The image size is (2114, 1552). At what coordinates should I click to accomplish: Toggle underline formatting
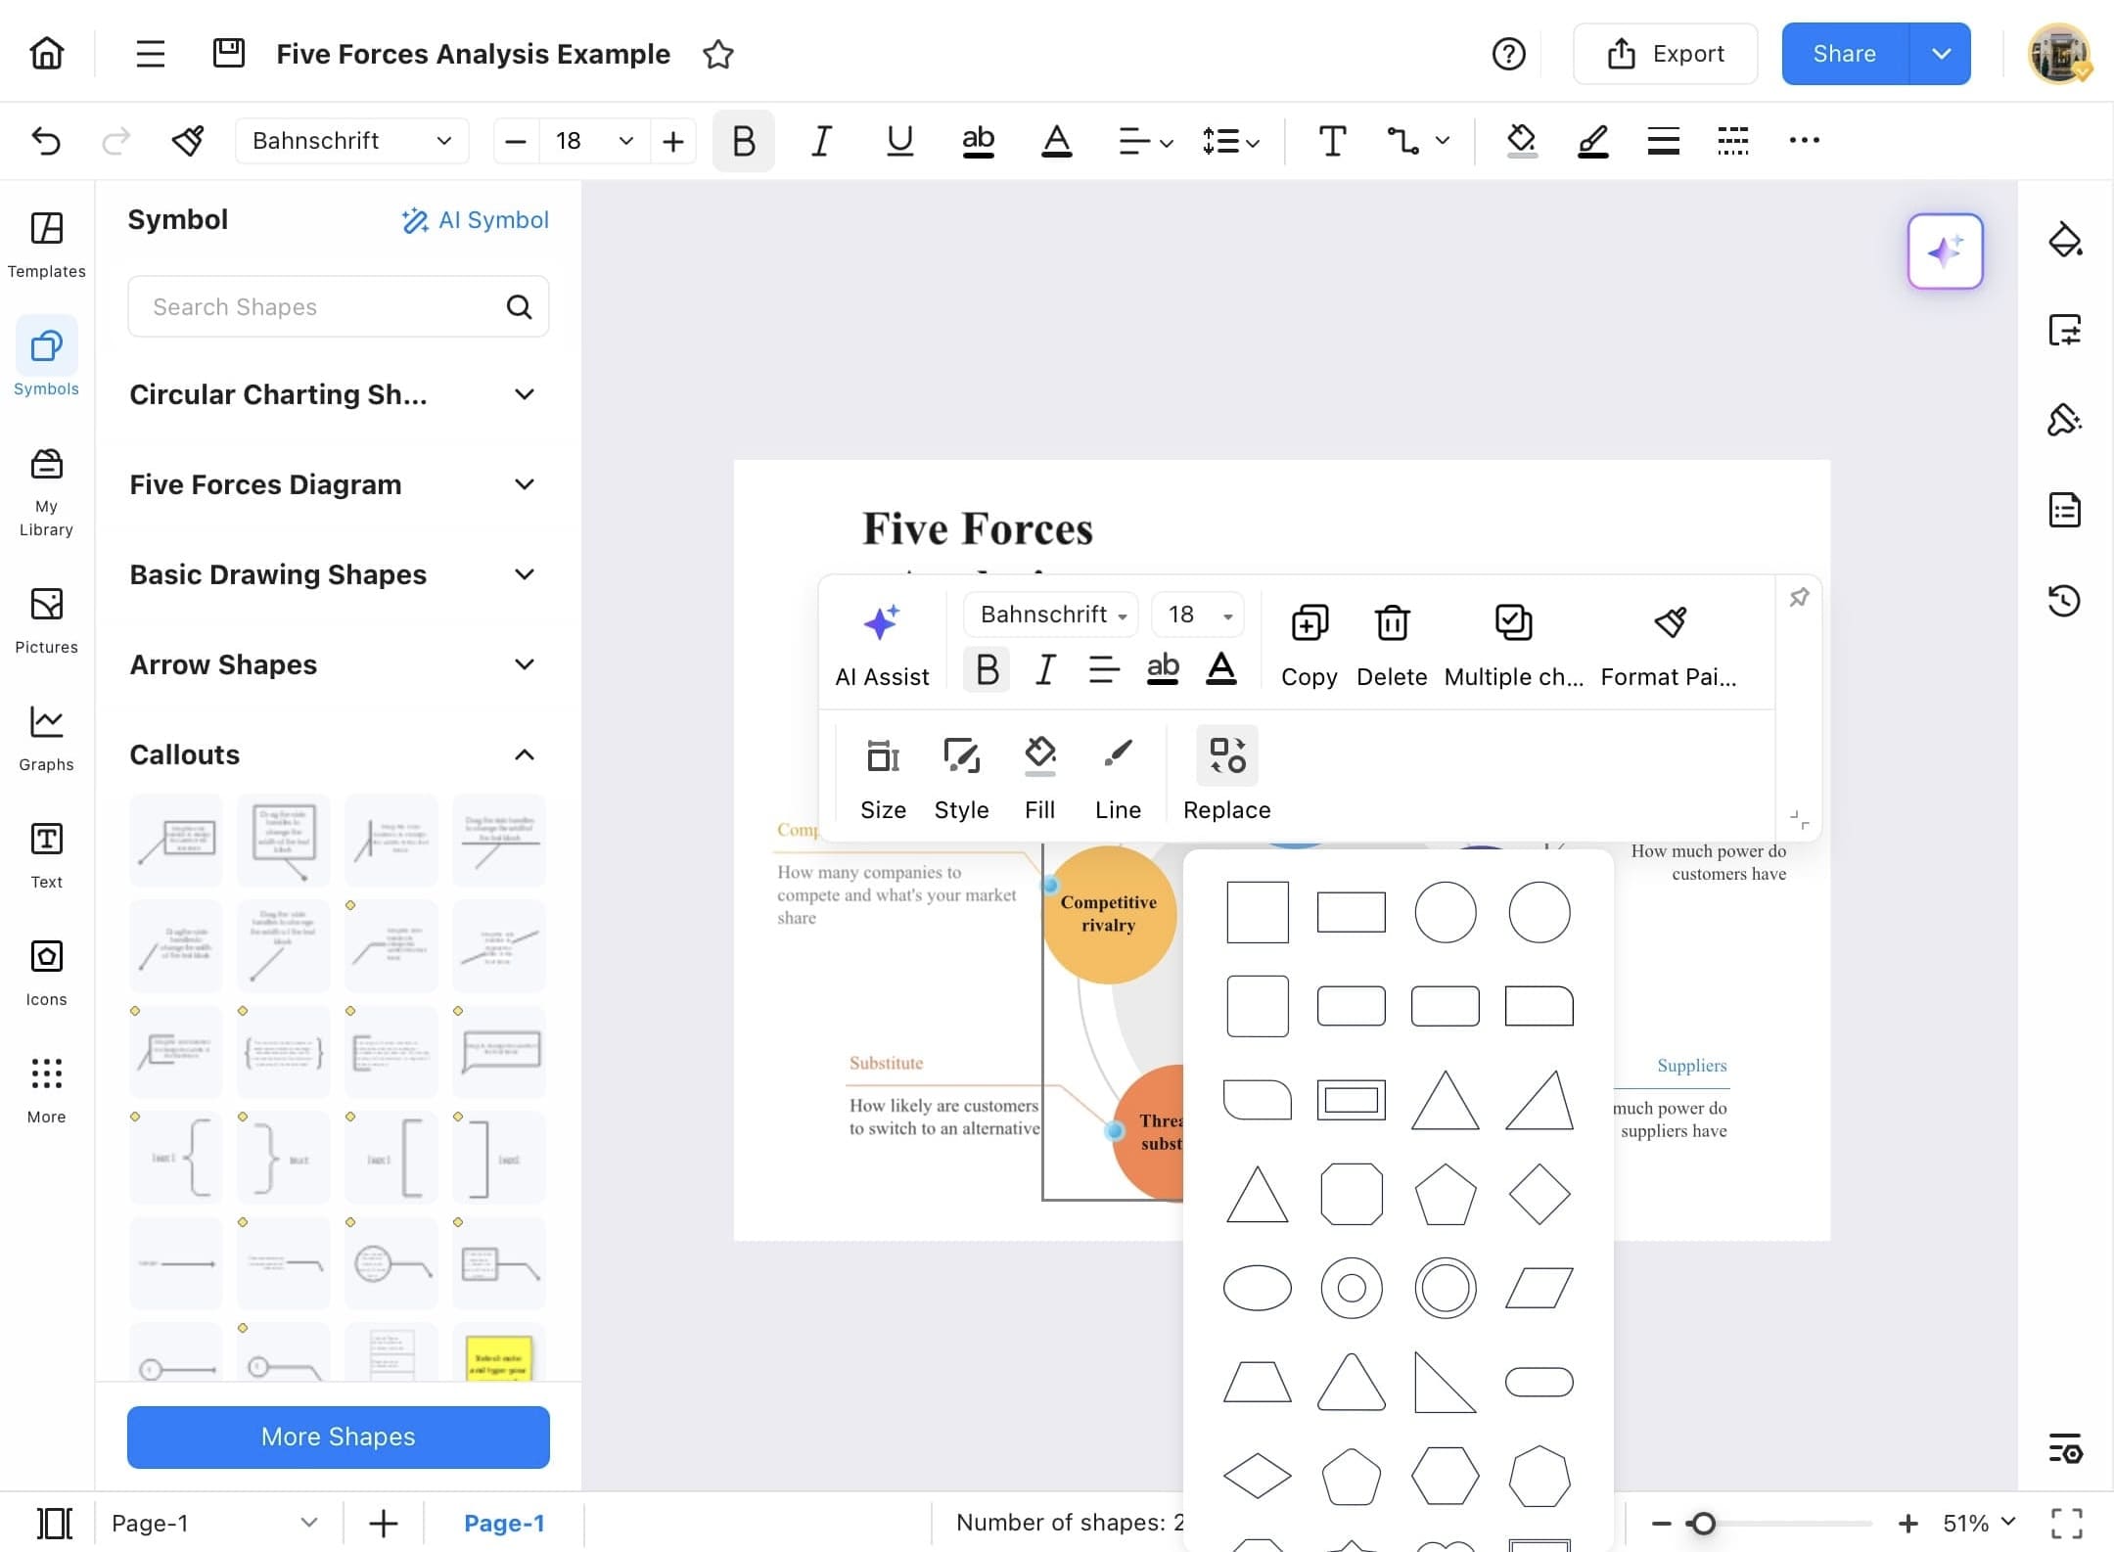coord(898,140)
